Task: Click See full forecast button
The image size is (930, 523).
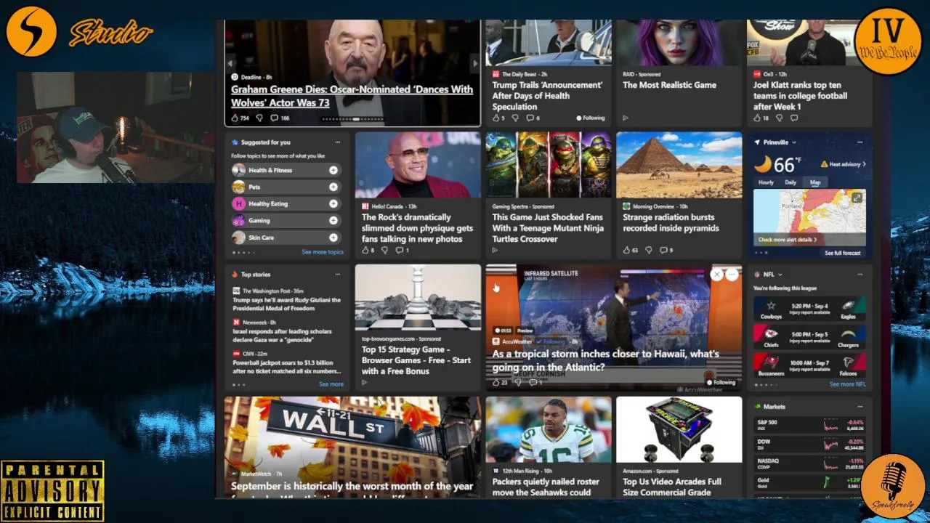Action: click(x=843, y=253)
